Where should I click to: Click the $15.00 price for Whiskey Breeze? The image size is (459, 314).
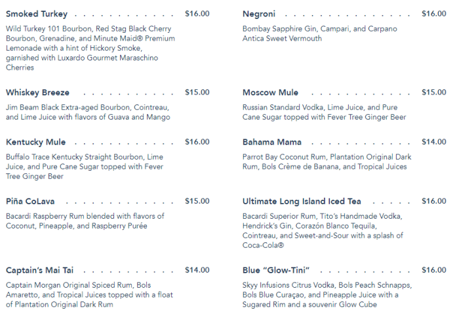197,92
